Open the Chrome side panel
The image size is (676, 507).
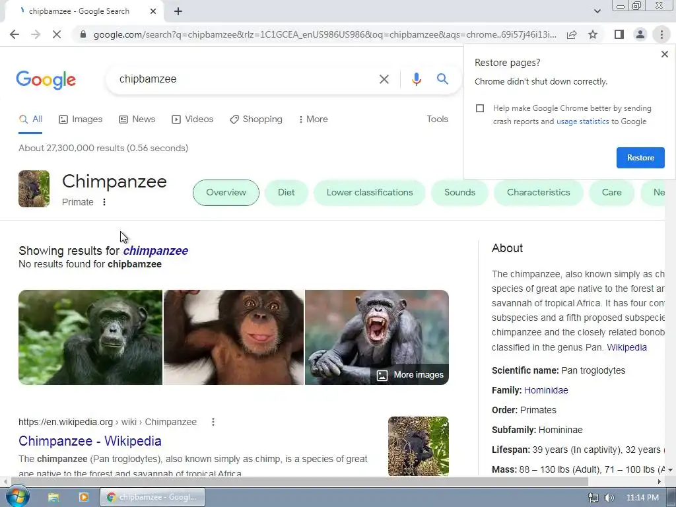tap(619, 34)
